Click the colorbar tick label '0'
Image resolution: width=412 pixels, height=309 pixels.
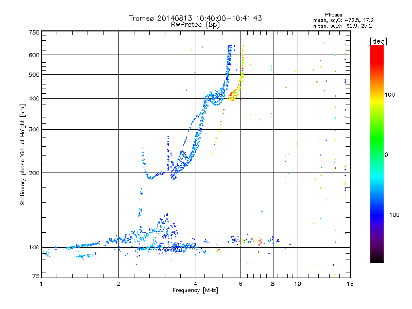tap(386, 154)
